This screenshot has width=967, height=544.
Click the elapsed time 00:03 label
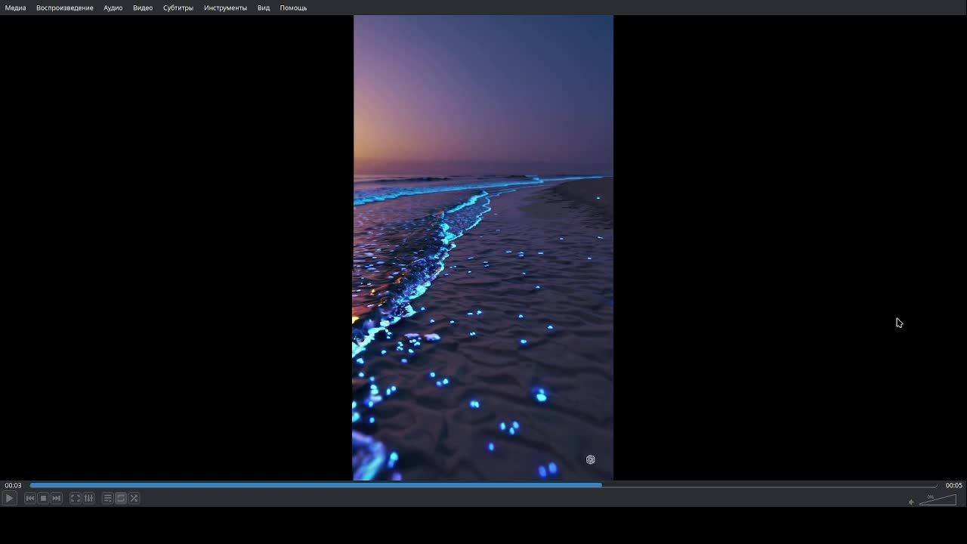pos(13,486)
